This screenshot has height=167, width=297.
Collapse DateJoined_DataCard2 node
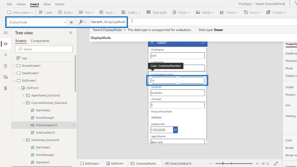coord(23,140)
